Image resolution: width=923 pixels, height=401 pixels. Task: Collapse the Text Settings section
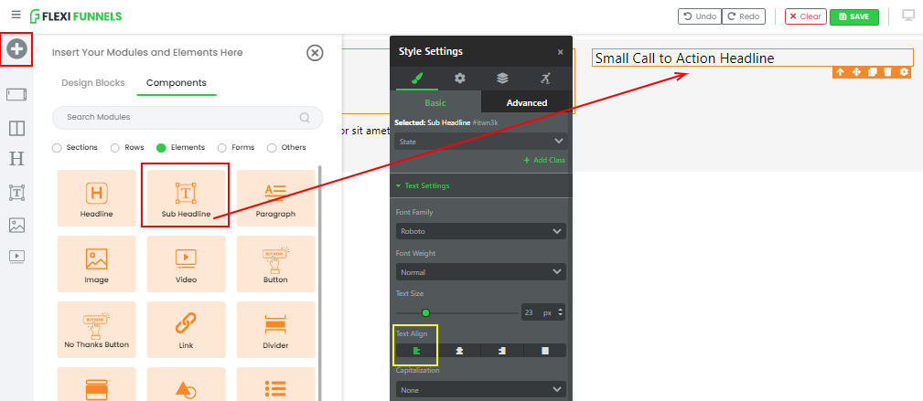click(x=423, y=185)
